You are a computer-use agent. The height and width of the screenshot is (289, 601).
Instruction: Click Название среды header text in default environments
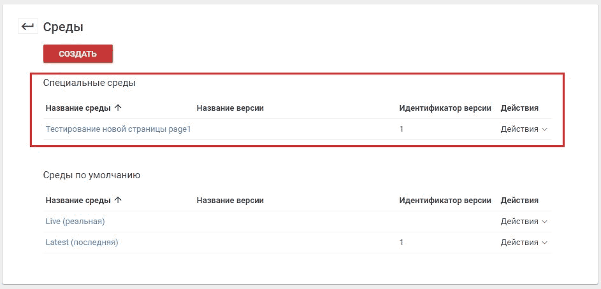point(78,200)
